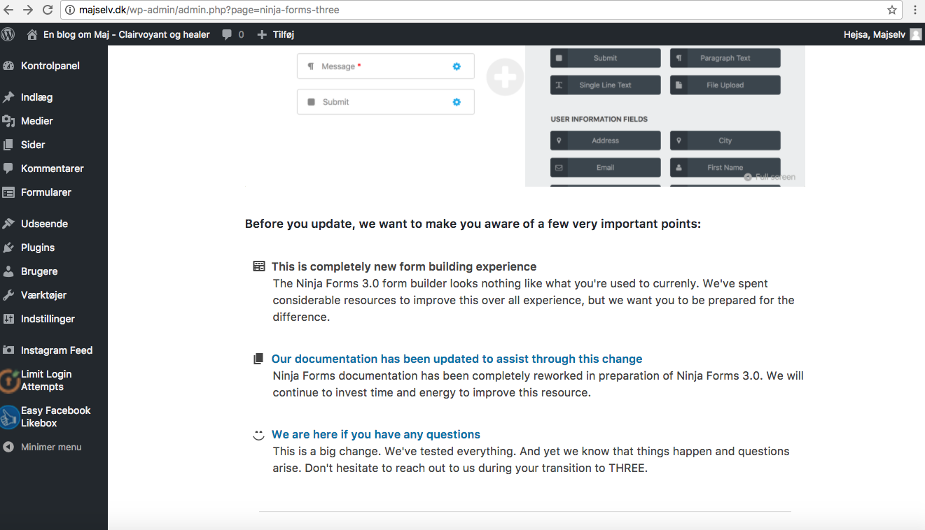This screenshot has height=530, width=925.
Task: Open Kommentarer in the sidebar
Action: point(54,169)
